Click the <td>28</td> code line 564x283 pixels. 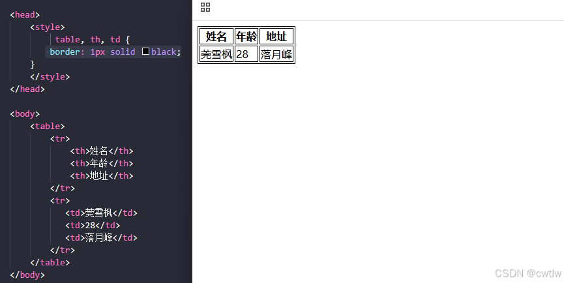[93, 225]
